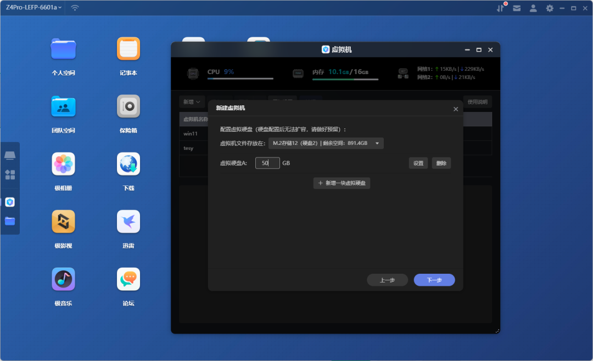Click the CPU chip icon in 虚拟机 window
Image resolution: width=593 pixels, height=361 pixels.
193,74
